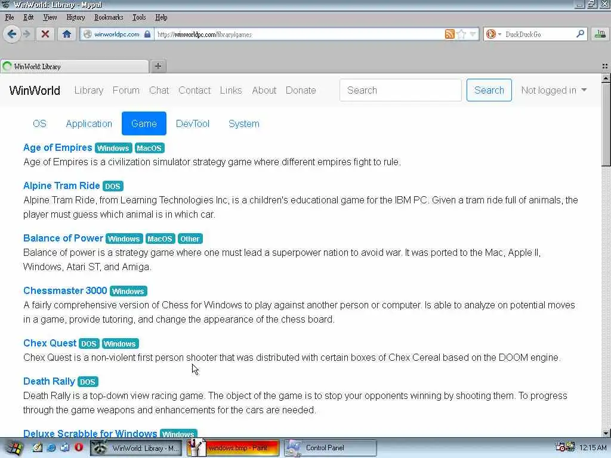The image size is (611, 458).
Task: Open the History menu
Action: pos(76,17)
